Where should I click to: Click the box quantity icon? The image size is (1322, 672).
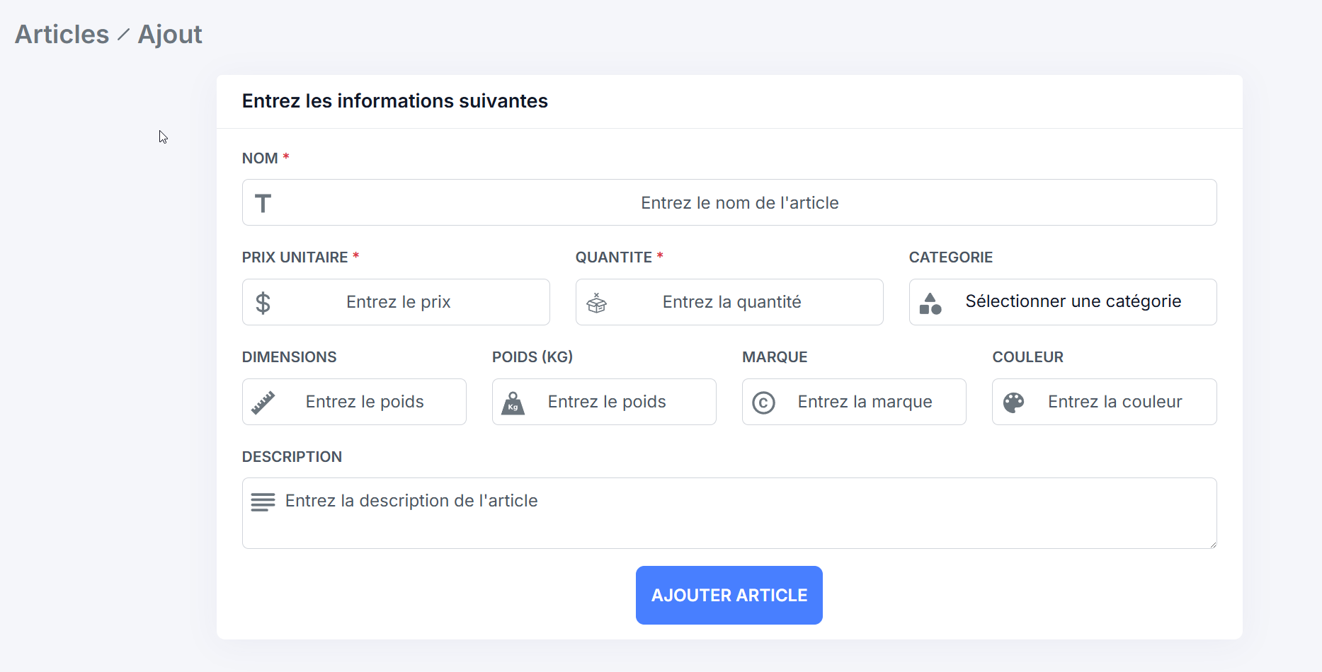pyautogui.click(x=596, y=303)
